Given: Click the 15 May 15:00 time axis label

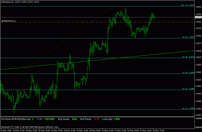Looking at the screenshot, I should tap(44, 131).
